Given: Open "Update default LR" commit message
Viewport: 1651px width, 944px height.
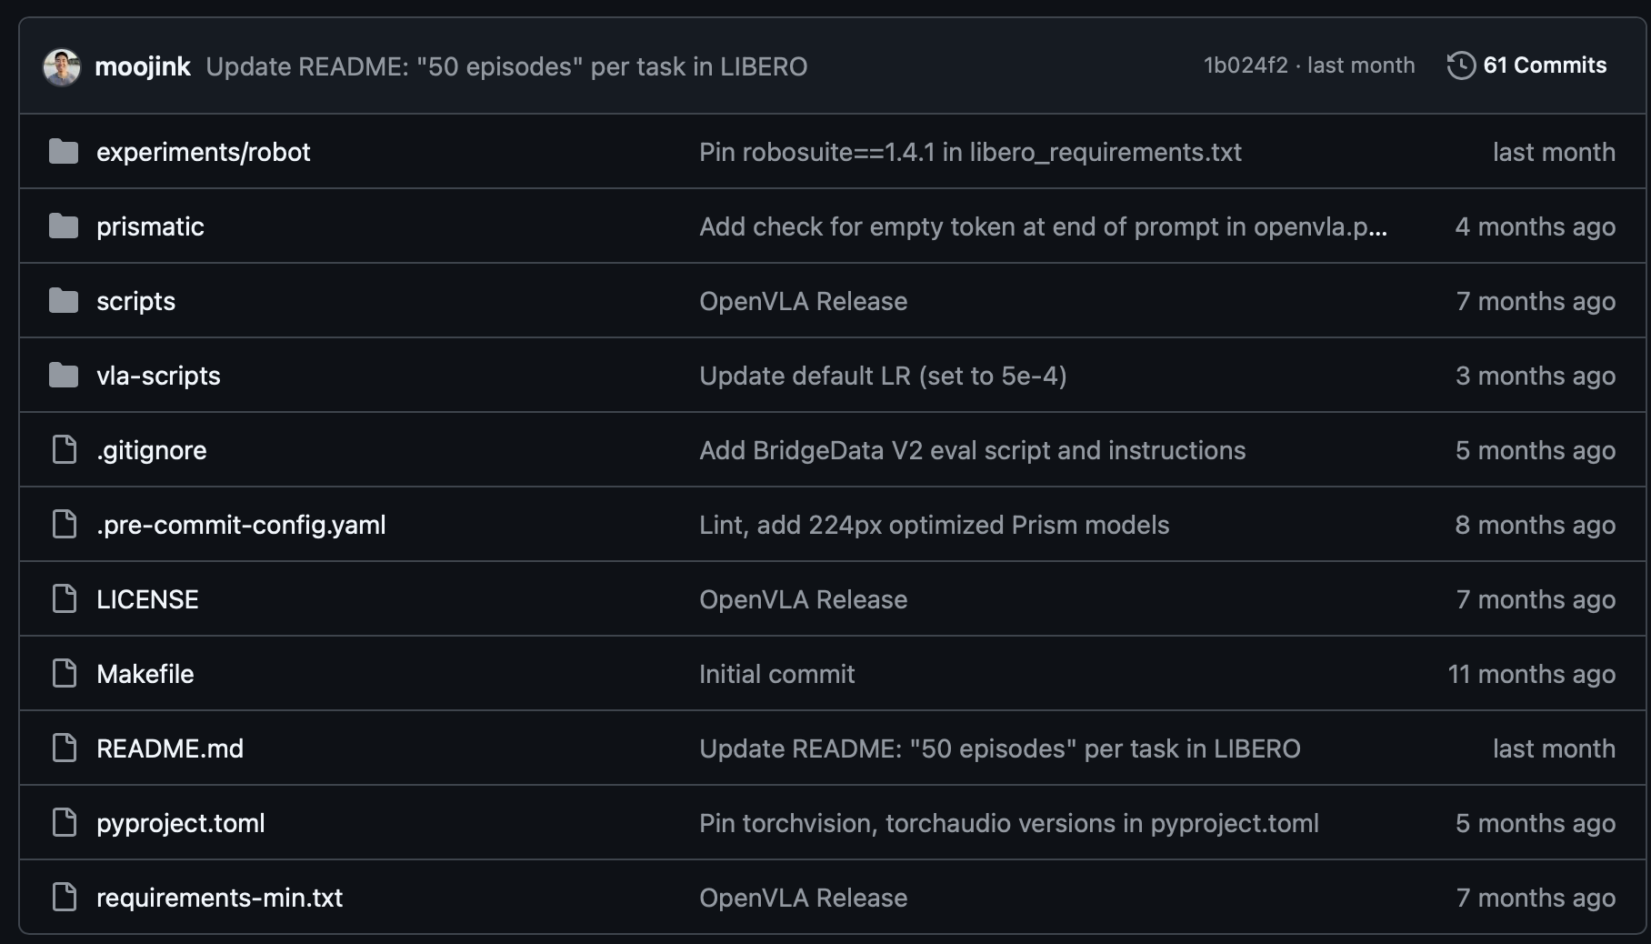Looking at the screenshot, I should (883, 376).
